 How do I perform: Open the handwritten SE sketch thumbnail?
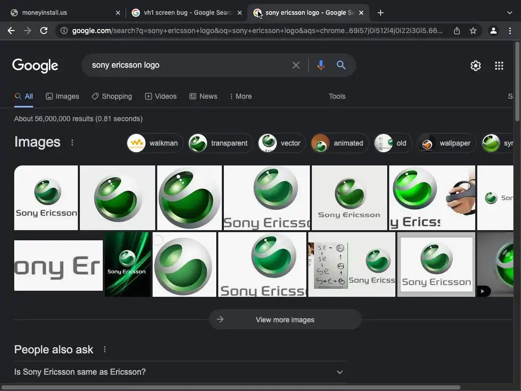tap(352, 264)
